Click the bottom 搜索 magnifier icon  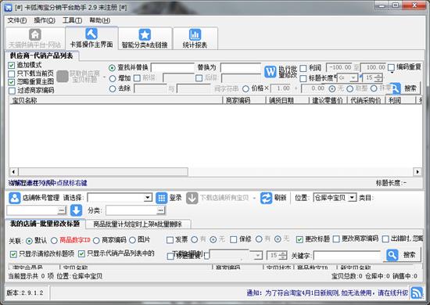(392, 255)
